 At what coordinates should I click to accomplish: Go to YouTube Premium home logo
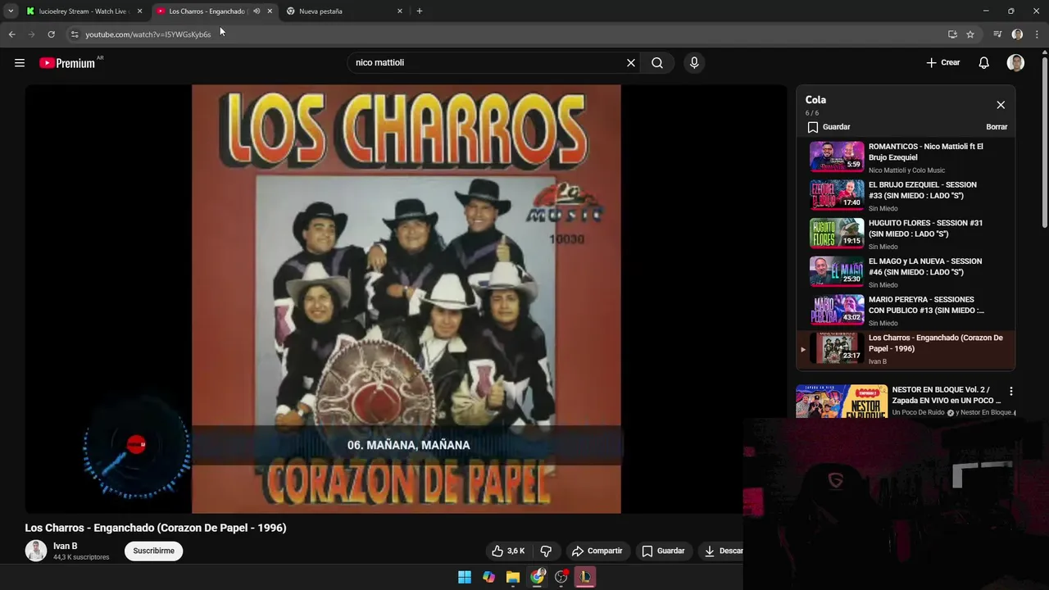point(67,63)
